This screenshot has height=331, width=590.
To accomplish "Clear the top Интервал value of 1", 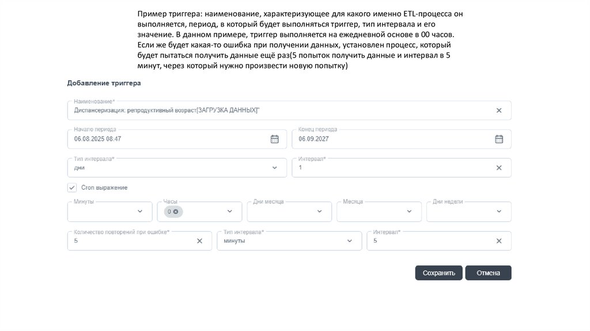I will pos(499,168).
